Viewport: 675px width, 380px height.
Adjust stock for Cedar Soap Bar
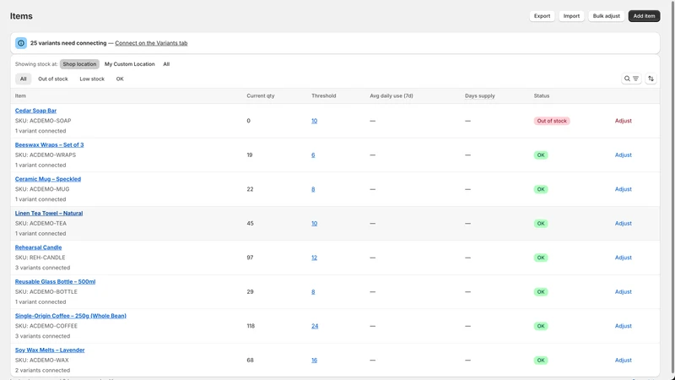tap(624, 121)
